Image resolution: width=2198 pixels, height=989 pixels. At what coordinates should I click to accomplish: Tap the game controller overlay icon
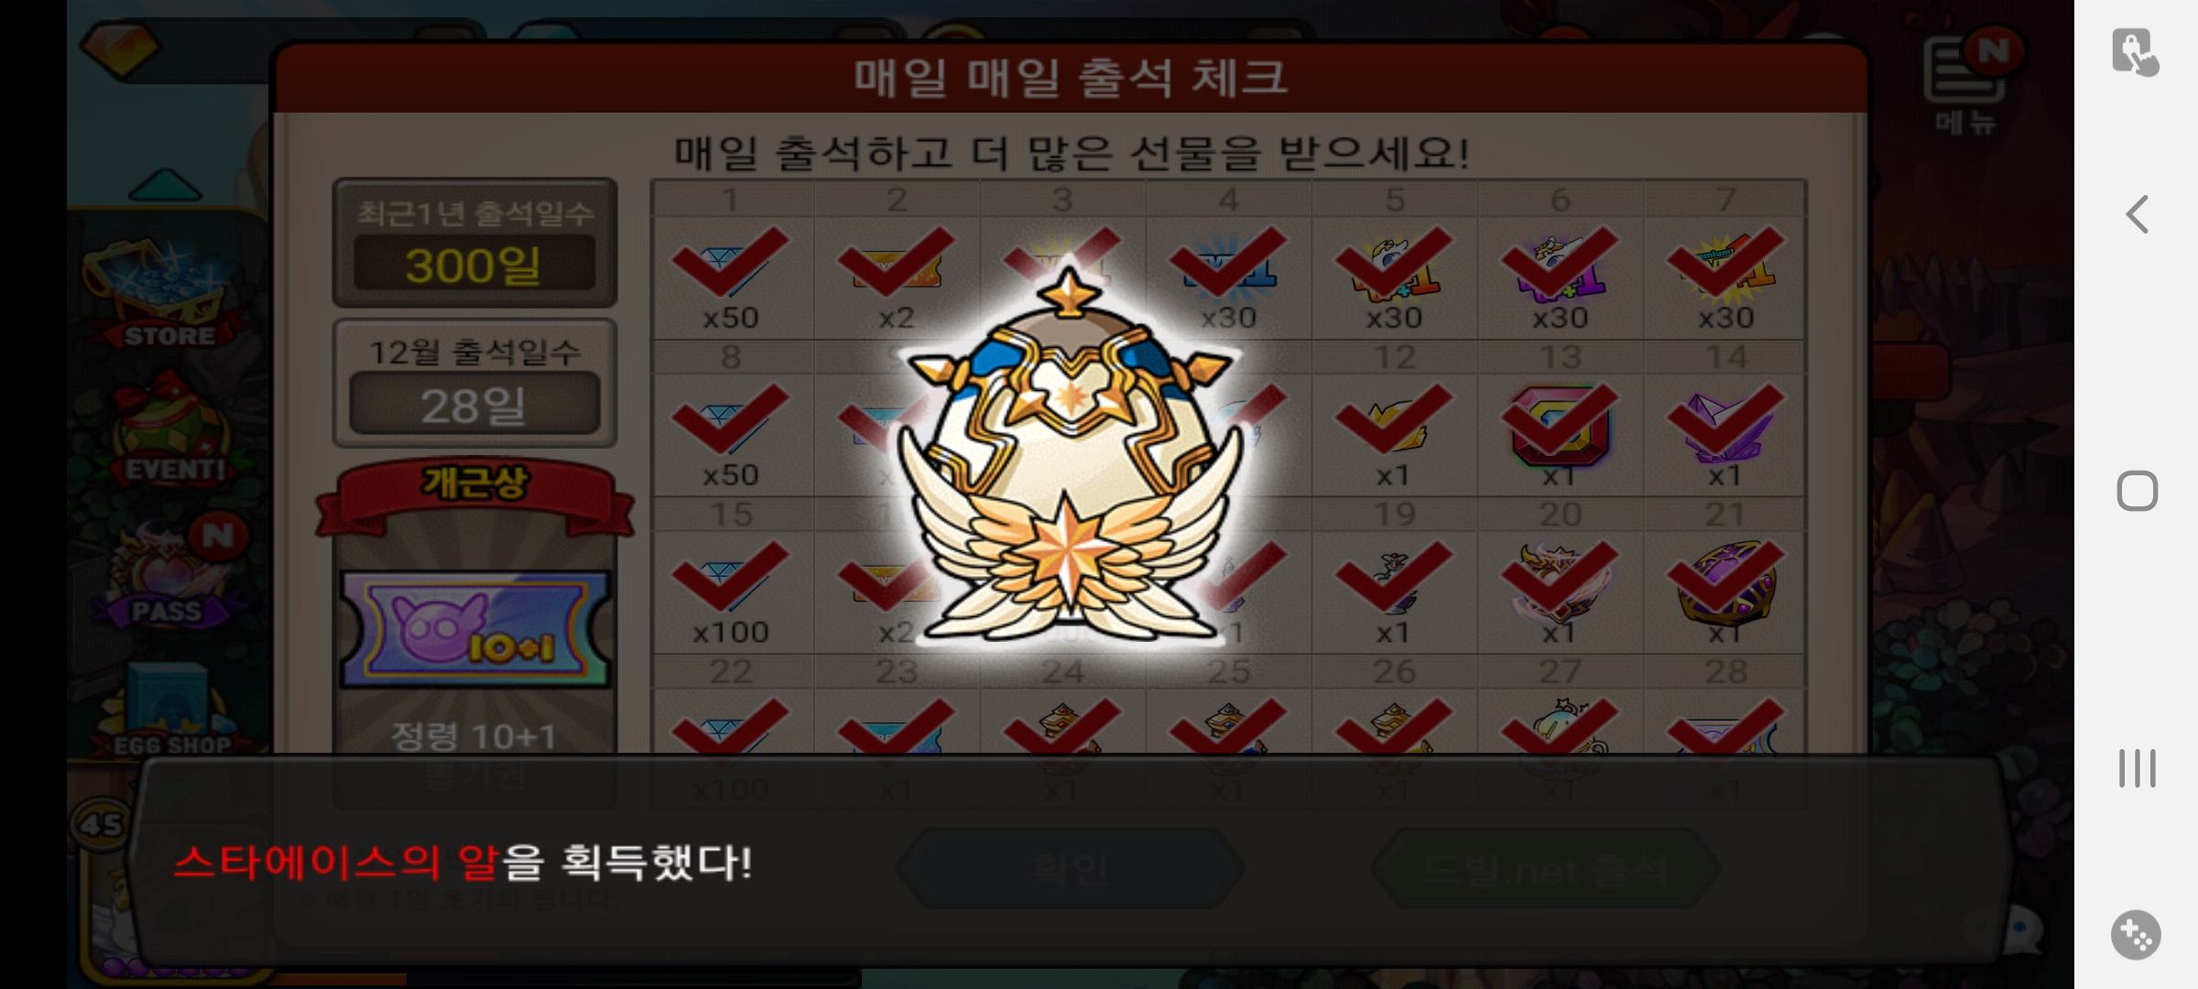[x=2136, y=935]
